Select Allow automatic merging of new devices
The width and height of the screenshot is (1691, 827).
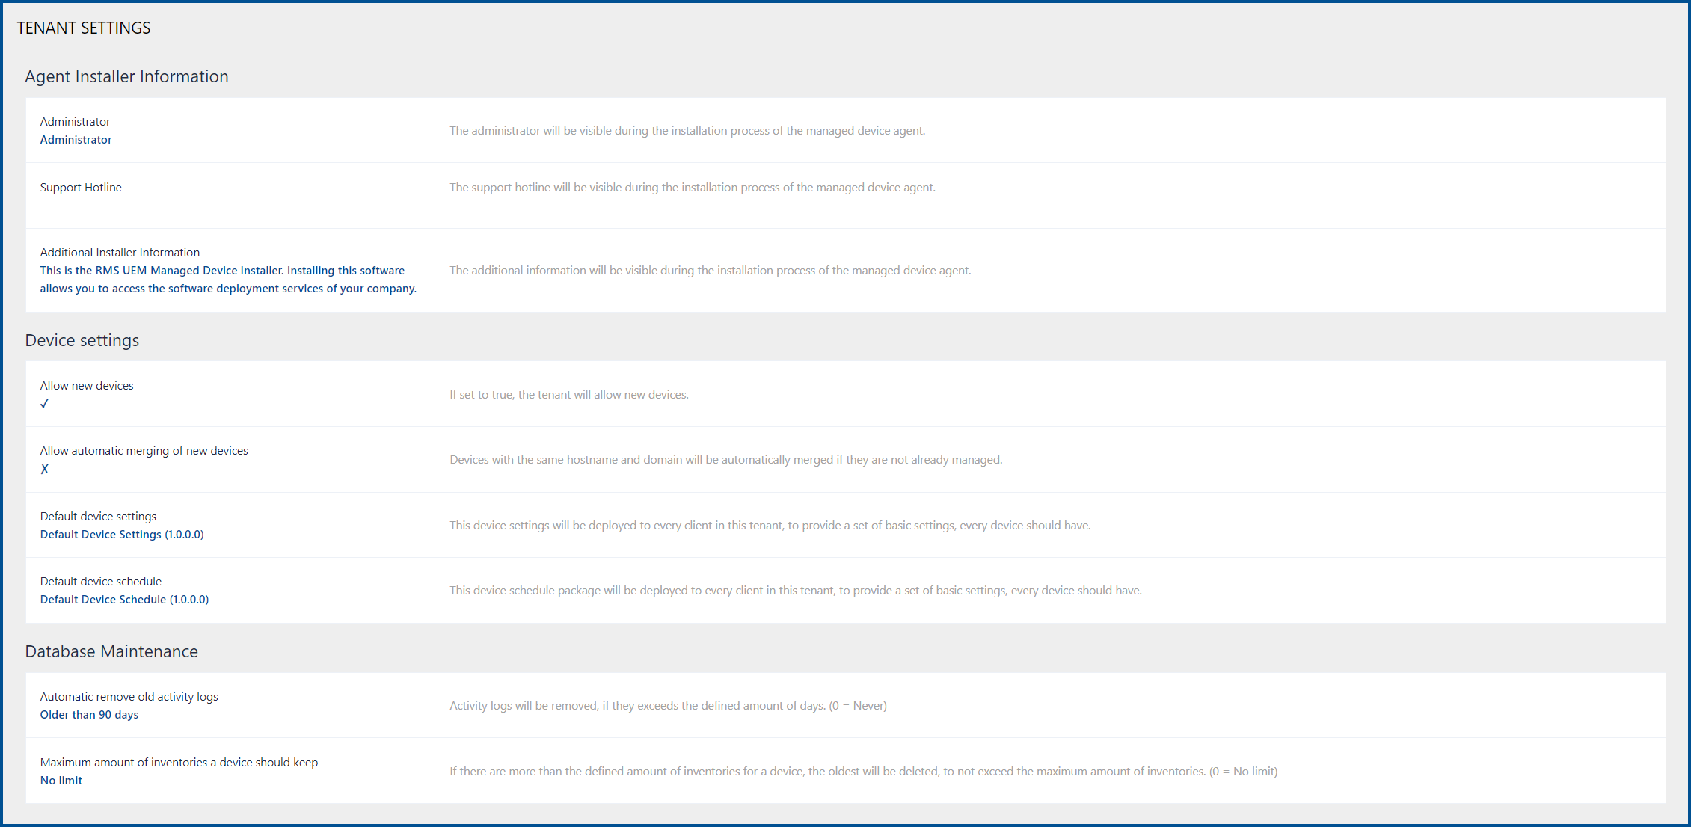point(144,451)
